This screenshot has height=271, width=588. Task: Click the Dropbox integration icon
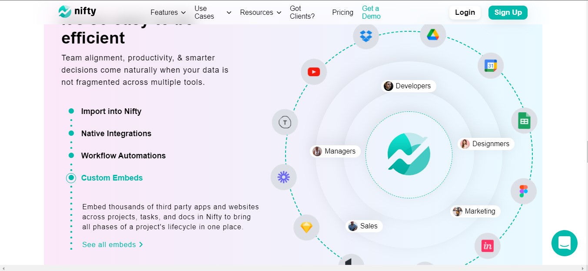pyautogui.click(x=366, y=36)
